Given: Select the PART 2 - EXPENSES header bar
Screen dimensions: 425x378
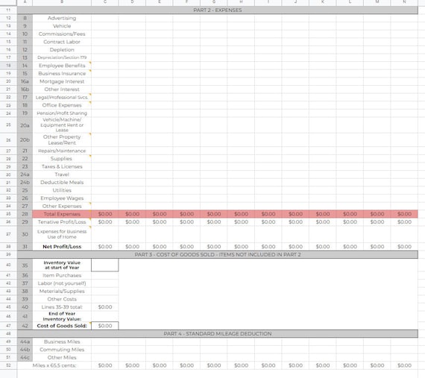Looking at the screenshot, I should (218, 10).
